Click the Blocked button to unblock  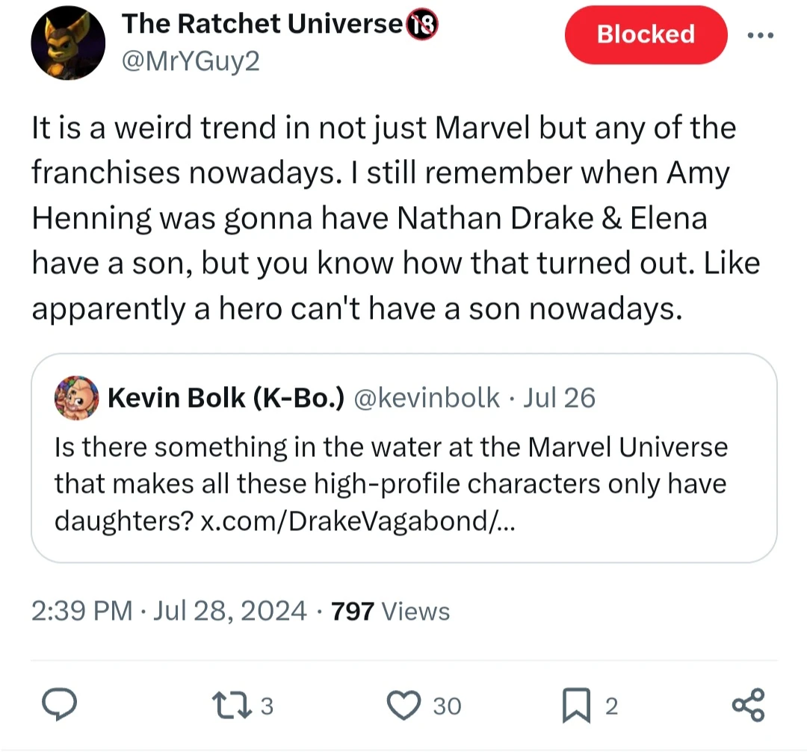point(645,34)
